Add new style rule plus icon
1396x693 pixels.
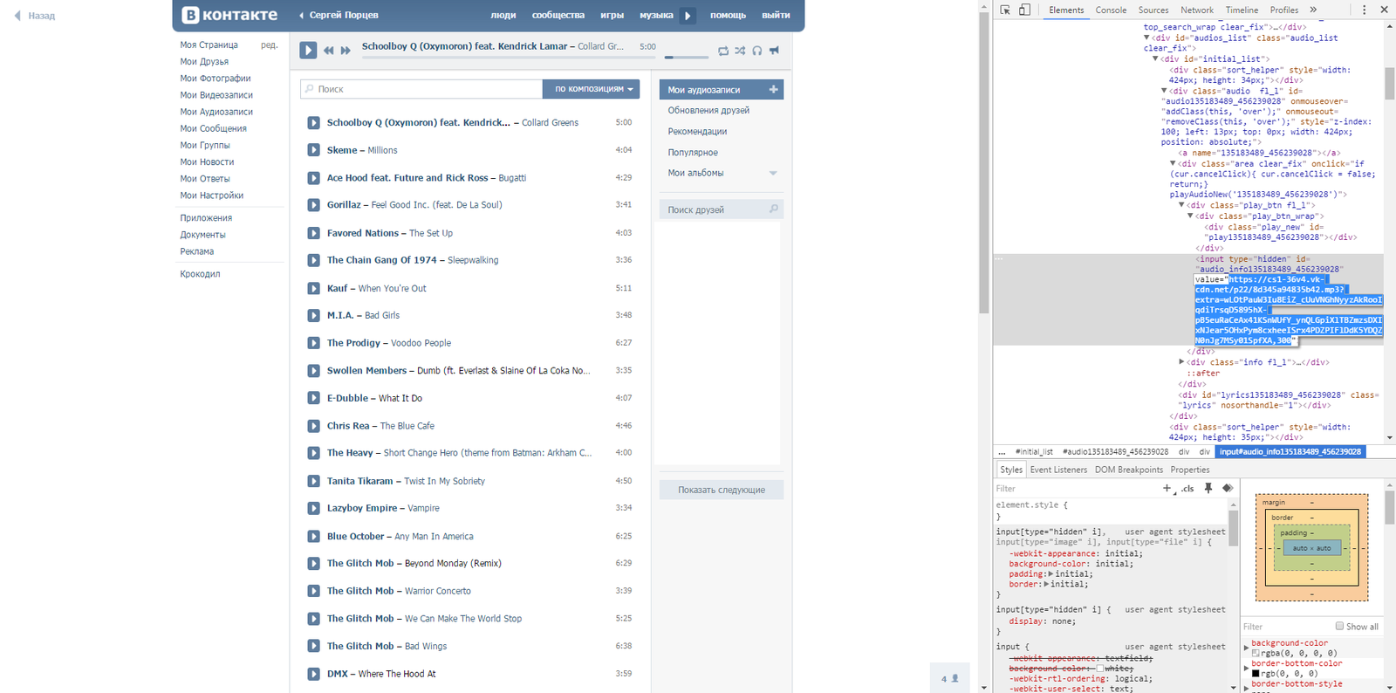coord(1167,489)
